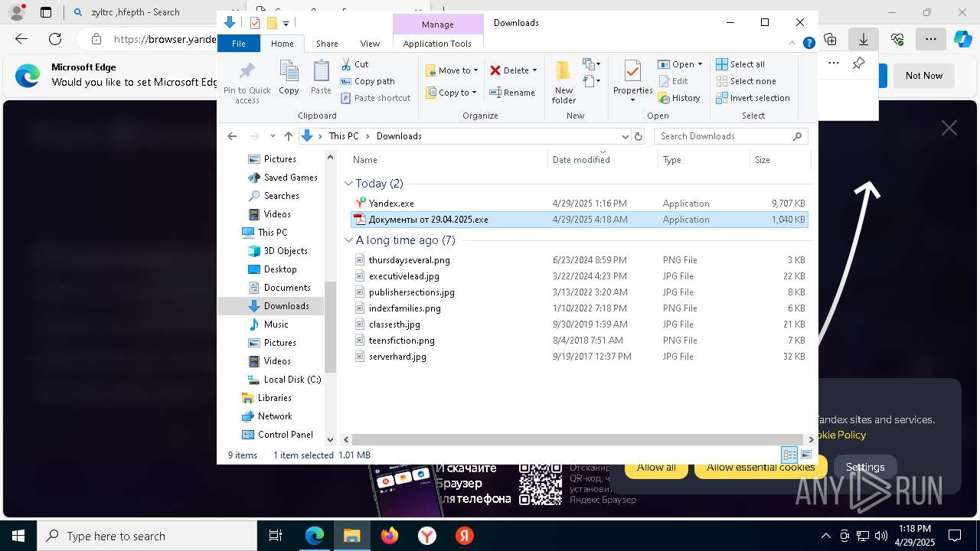Click the Edit ribbon command
980x551 pixels.
tap(672, 81)
